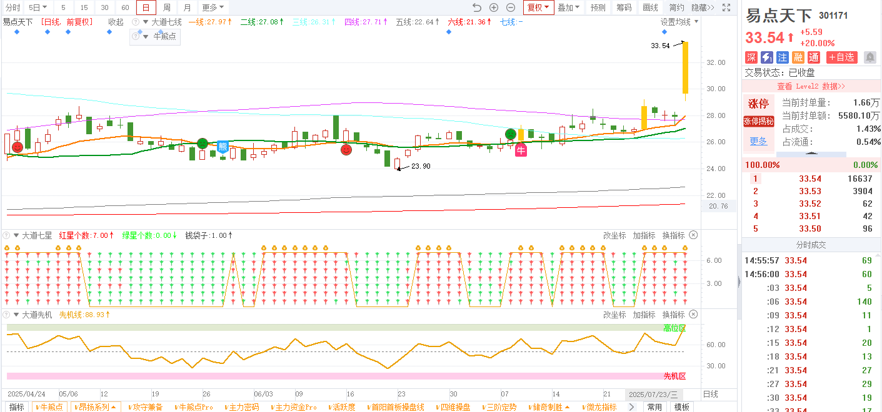Select the 攻守兼备 indicator tab
This screenshot has width=882, height=412.
tap(145, 407)
